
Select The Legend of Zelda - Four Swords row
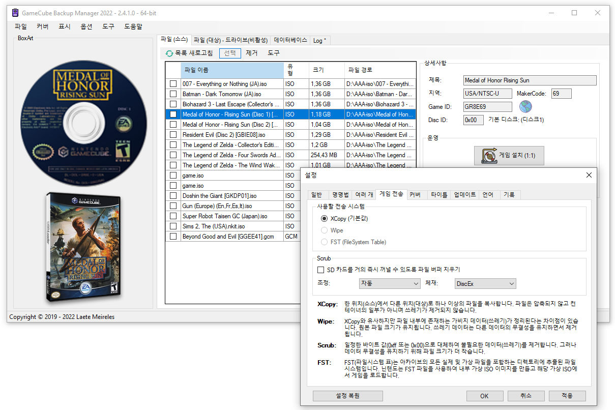click(x=291, y=155)
